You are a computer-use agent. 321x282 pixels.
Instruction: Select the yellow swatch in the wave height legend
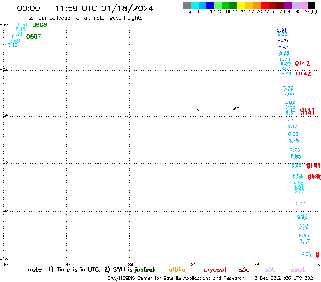[241, 5]
